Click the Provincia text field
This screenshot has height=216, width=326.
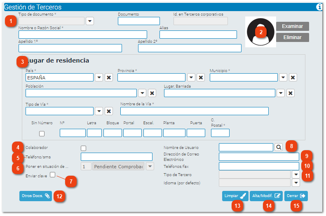(151, 78)
